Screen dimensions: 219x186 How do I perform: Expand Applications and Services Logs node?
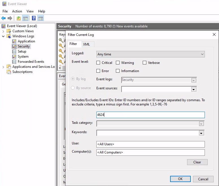(3, 67)
